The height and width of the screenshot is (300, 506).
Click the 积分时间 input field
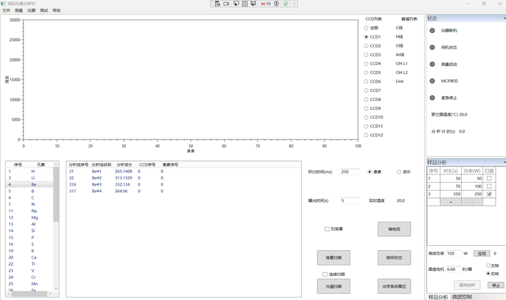click(349, 172)
